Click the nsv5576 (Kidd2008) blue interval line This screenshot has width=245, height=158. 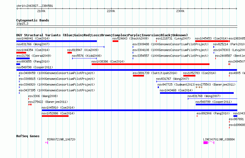point(85,58)
